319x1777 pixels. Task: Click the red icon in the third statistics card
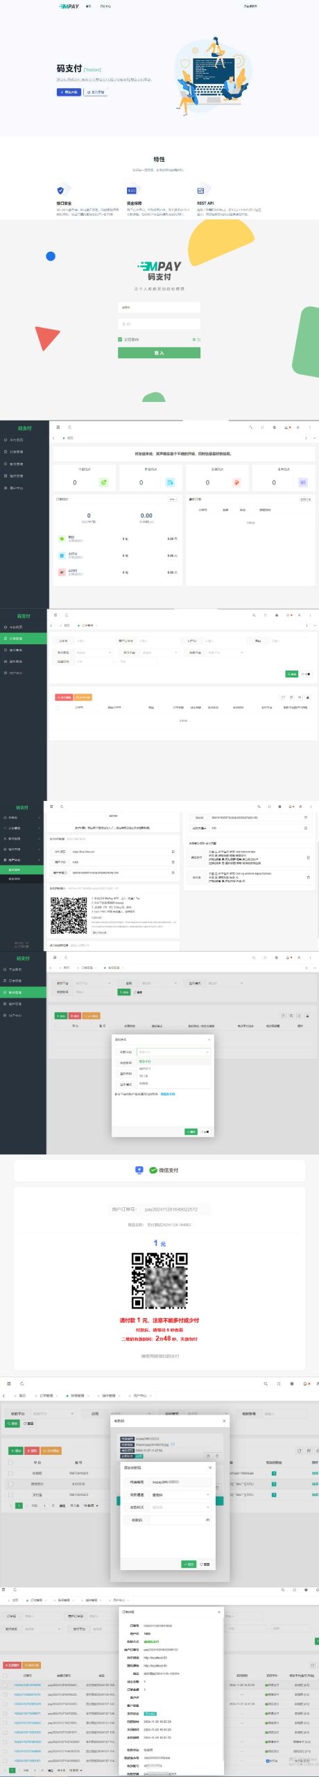pyautogui.click(x=236, y=482)
